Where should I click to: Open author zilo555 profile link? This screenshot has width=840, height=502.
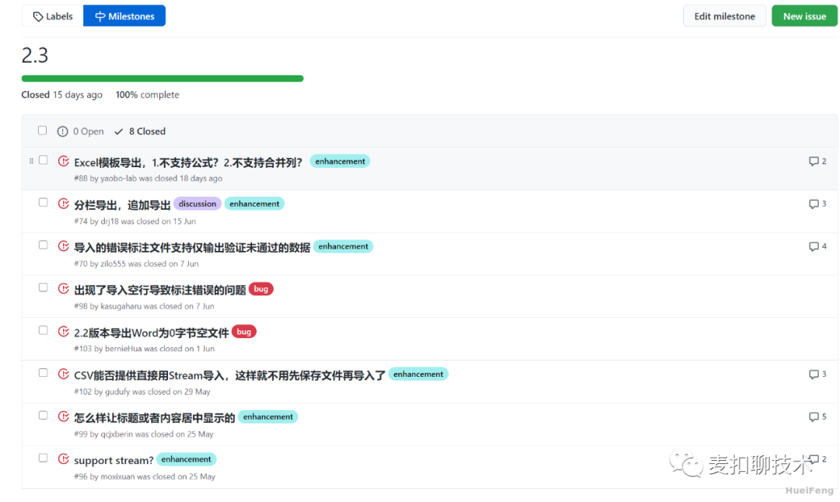pos(113,264)
